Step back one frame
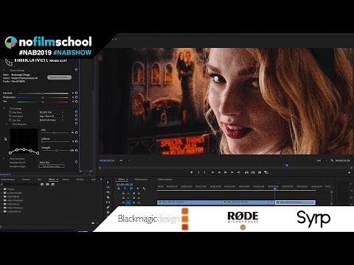Image resolution: width=354 pixels, height=265 pixels. pos(219,172)
